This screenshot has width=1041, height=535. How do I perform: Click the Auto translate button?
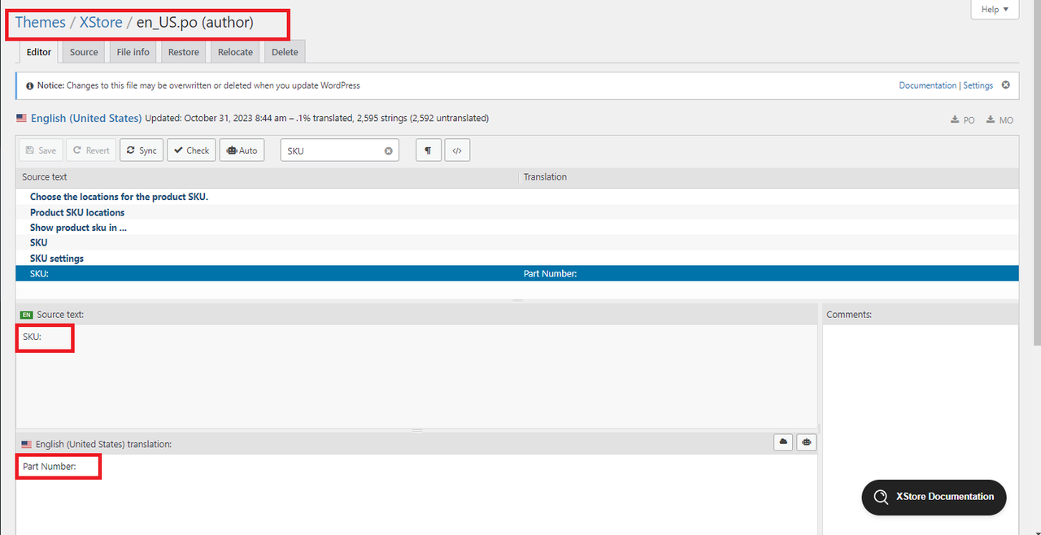(x=242, y=150)
